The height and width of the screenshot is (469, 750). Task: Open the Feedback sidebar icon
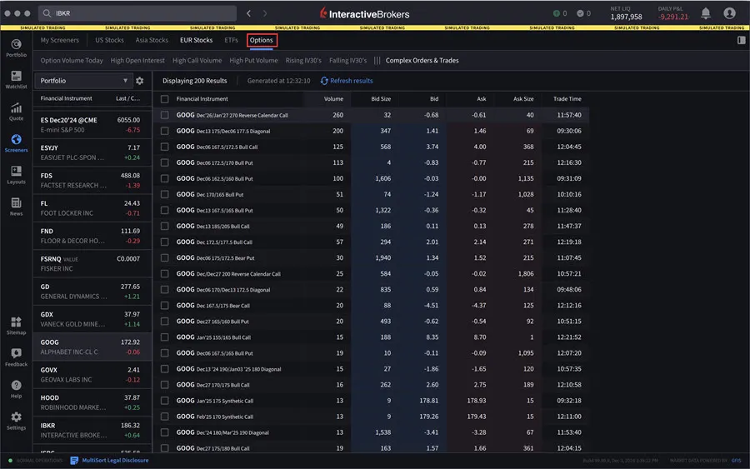click(x=17, y=353)
